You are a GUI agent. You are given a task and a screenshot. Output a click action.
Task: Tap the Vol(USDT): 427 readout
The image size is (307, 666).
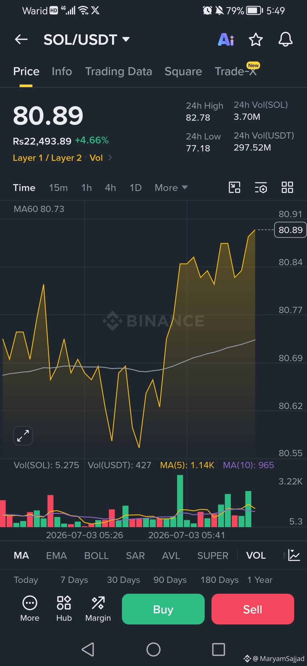pos(119,465)
